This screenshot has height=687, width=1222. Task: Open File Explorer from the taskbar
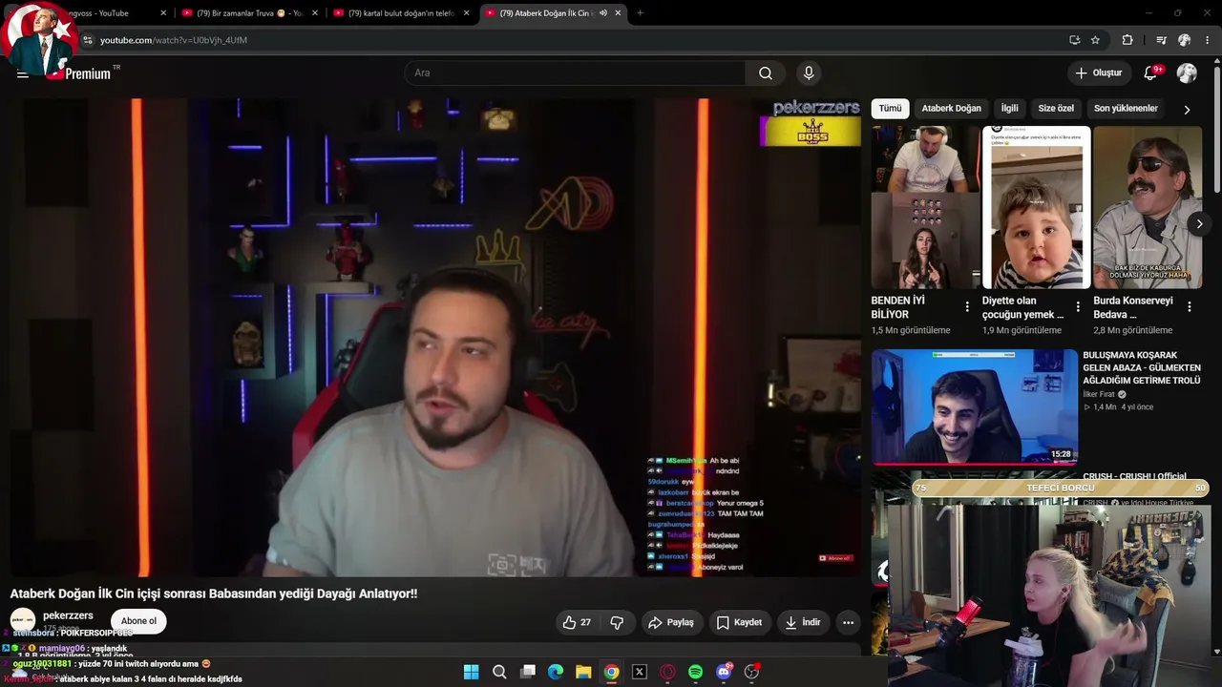point(583,673)
